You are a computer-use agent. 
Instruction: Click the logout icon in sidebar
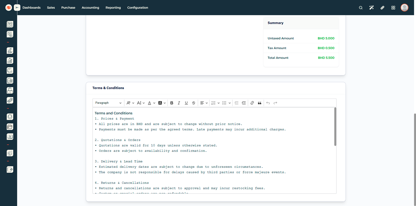coord(10,169)
